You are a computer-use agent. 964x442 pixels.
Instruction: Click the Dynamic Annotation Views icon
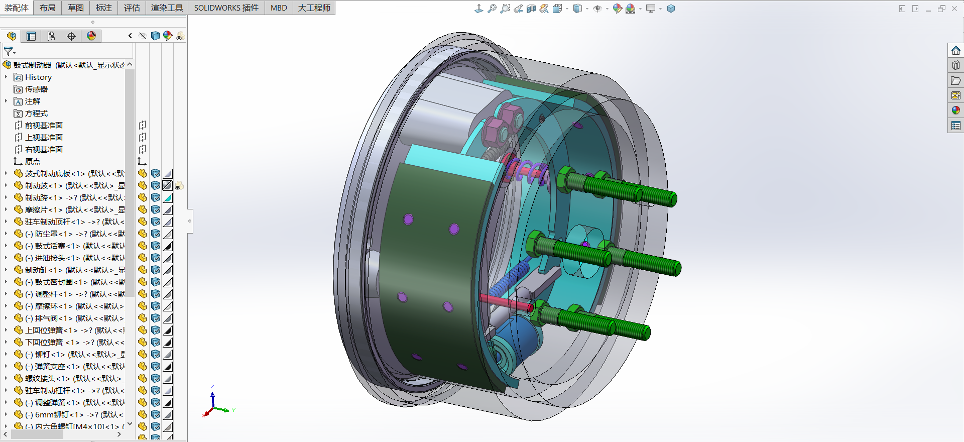click(544, 9)
